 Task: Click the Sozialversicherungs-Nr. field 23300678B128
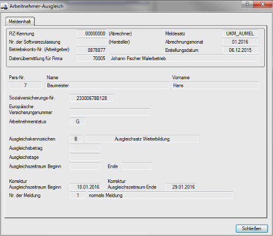92,98
